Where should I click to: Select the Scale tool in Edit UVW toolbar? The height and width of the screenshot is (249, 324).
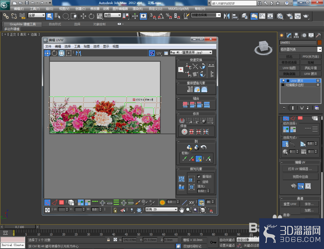pyautogui.click(x=61, y=53)
